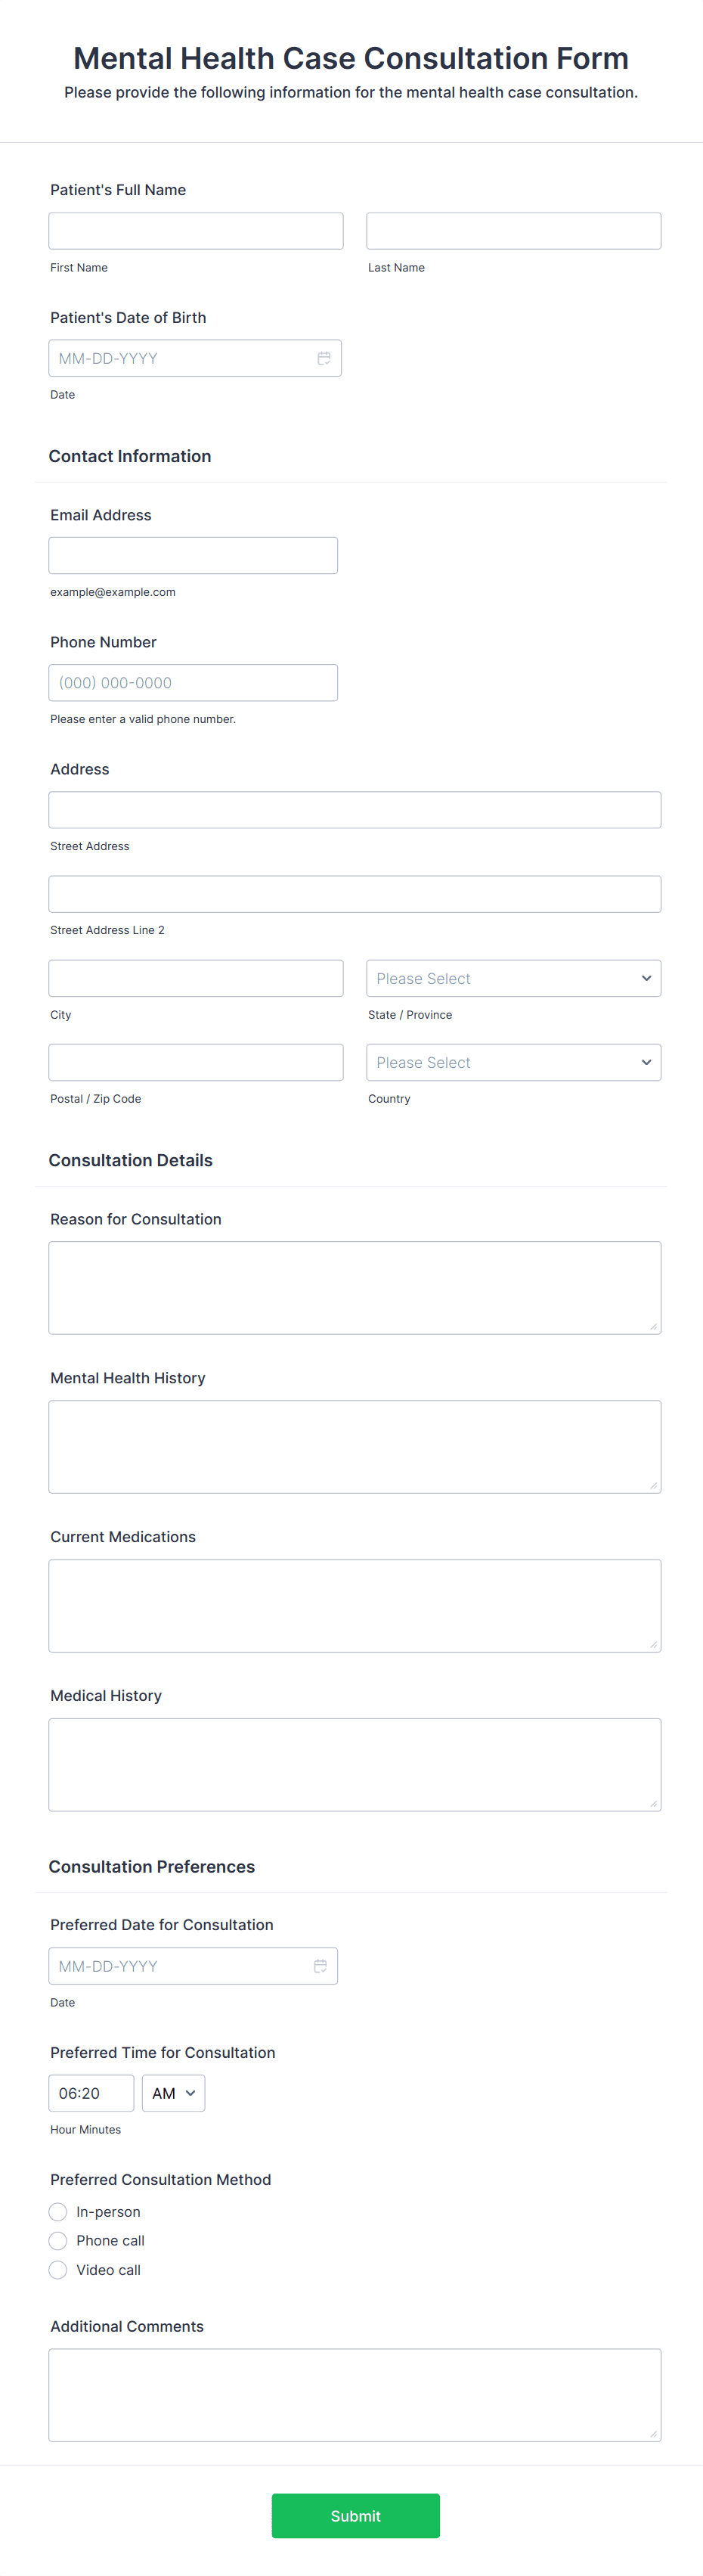Open the calendar picker for Patient's Date of Birth
703x2576 pixels.
tap(324, 357)
